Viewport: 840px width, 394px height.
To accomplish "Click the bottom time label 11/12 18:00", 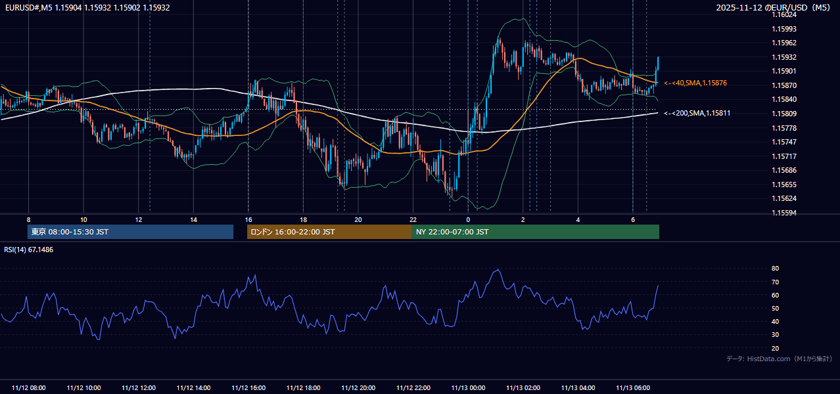I will click(303, 388).
